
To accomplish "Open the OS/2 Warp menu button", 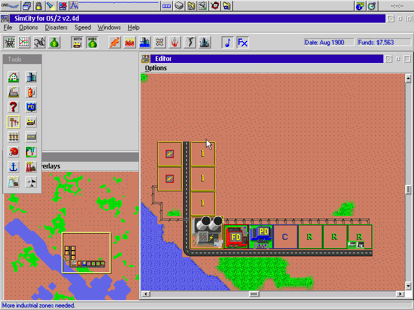I will pyautogui.click(x=10, y=6).
